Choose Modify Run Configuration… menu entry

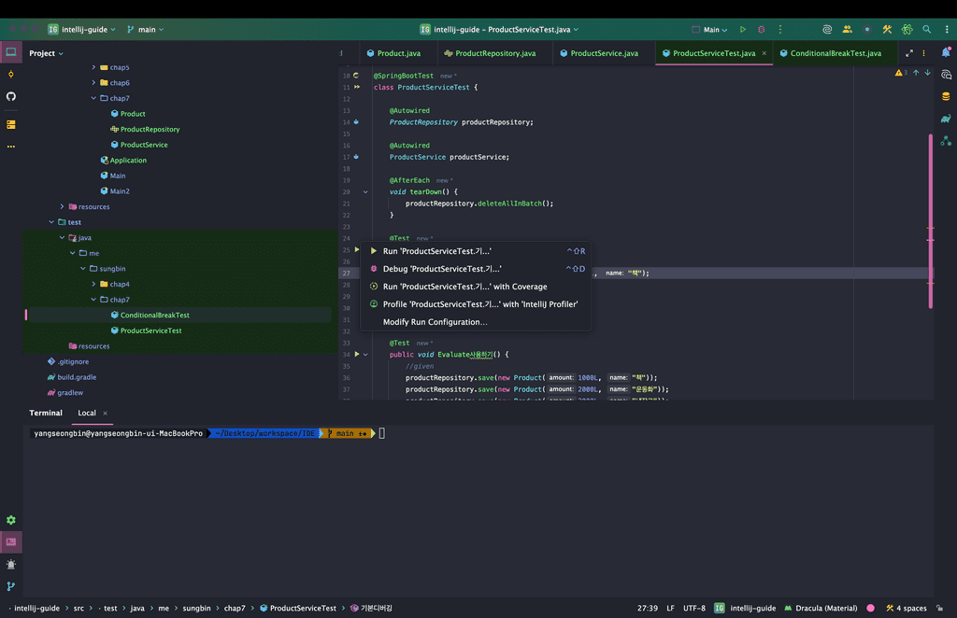click(x=435, y=322)
